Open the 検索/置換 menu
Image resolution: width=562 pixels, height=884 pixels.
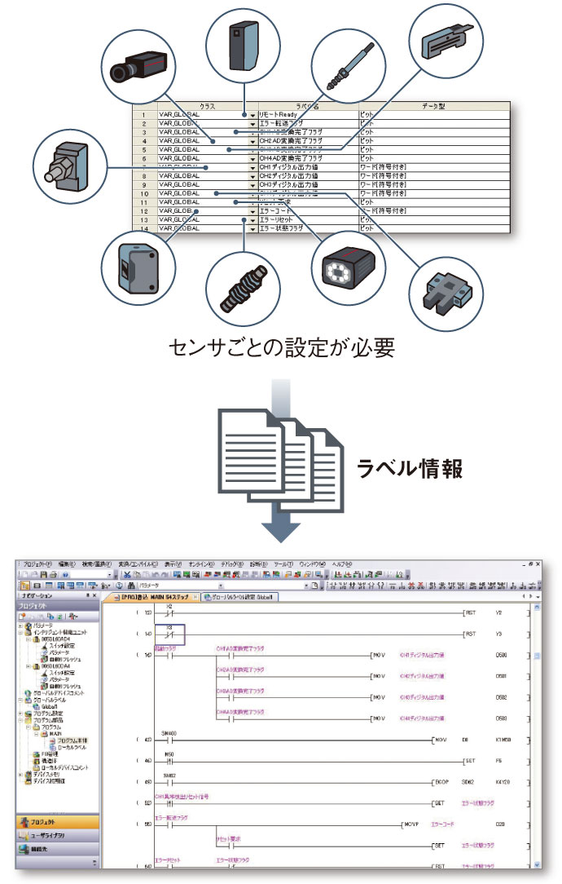96,564
